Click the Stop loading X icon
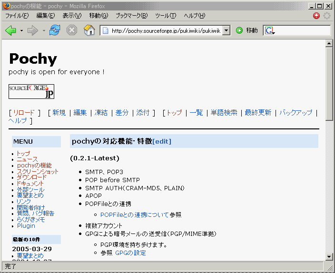The height and width of the screenshot is (273, 335). [72, 30]
